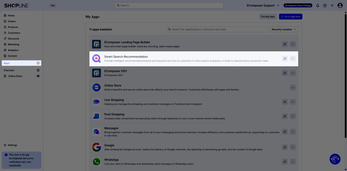Toggle the Online Store eye visibility icon

[x=38, y=76]
